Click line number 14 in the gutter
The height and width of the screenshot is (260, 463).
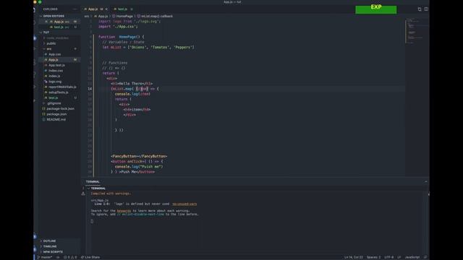pyautogui.click(x=90, y=89)
